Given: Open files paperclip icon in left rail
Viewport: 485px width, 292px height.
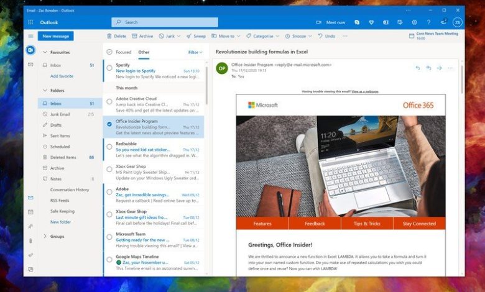Looking at the screenshot, I should (x=30, y=240).
